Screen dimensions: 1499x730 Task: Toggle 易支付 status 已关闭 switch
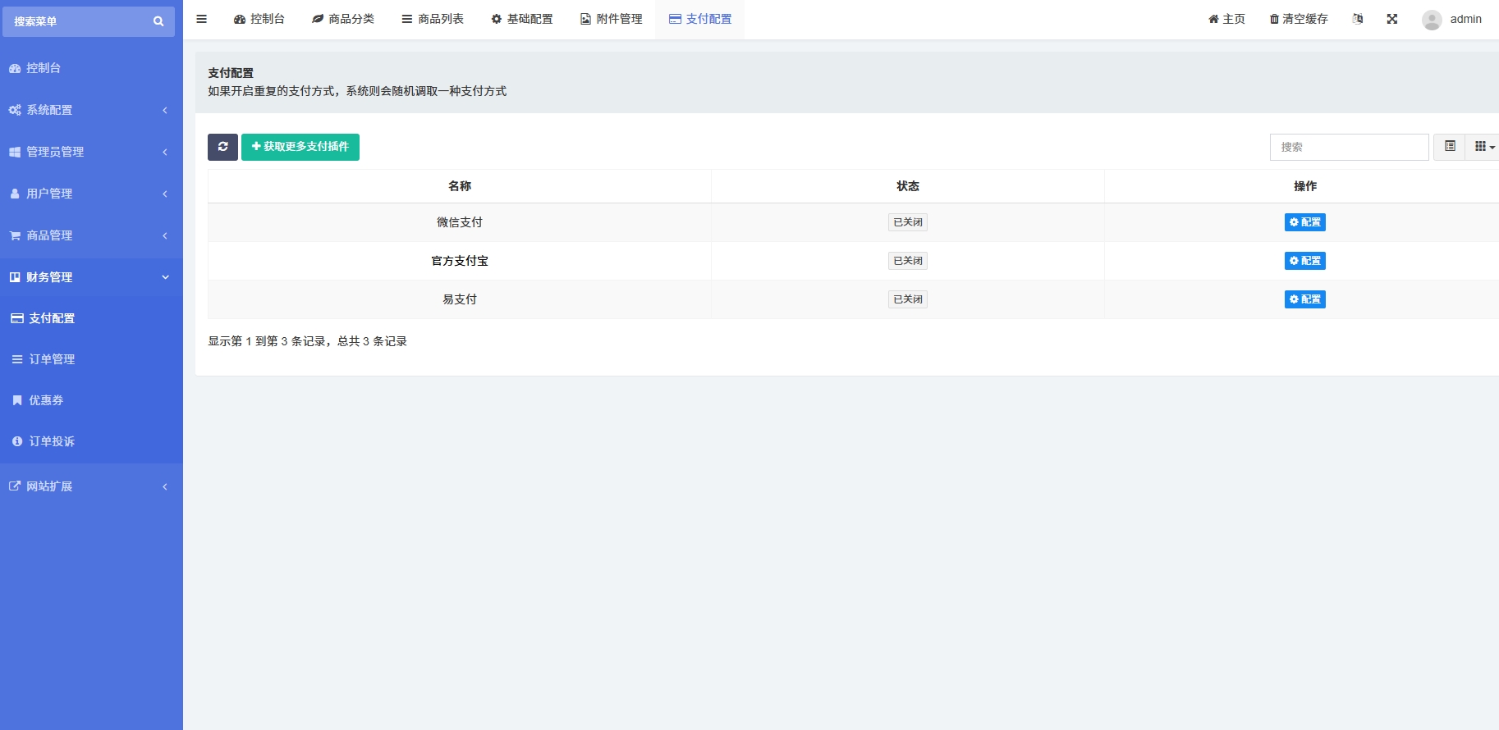pyautogui.click(x=908, y=299)
